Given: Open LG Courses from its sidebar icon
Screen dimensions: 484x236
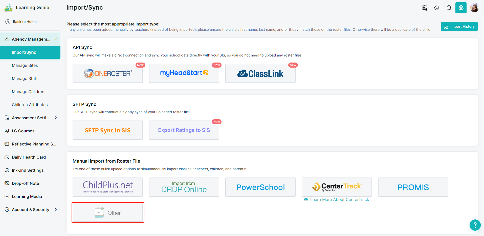Looking at the screenshot, I should (x=7, y=131).
